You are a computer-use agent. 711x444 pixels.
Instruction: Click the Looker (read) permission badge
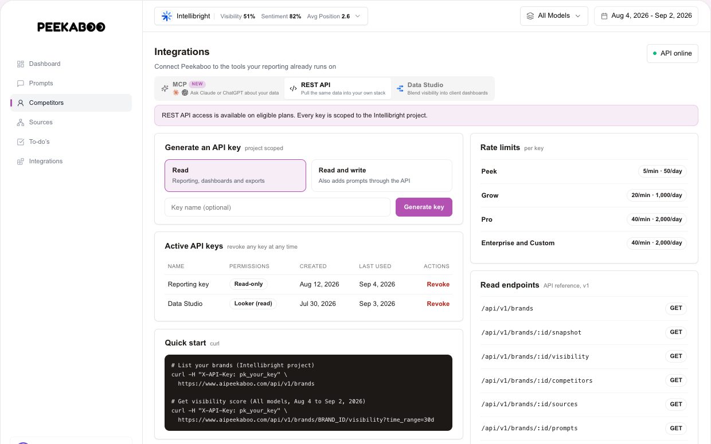pyautogui.click(x=253, y=304)
